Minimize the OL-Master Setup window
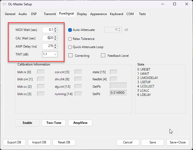 click(x=163, y=4)
